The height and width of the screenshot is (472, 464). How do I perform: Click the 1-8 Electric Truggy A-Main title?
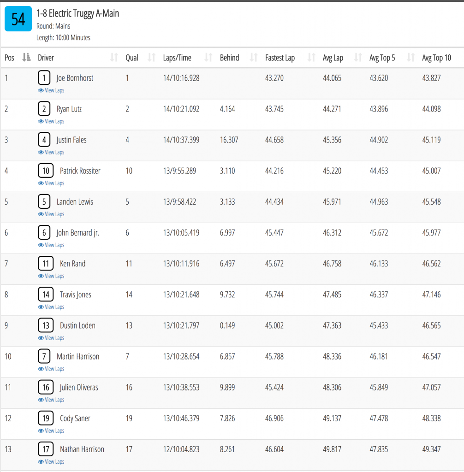point(78,13)
